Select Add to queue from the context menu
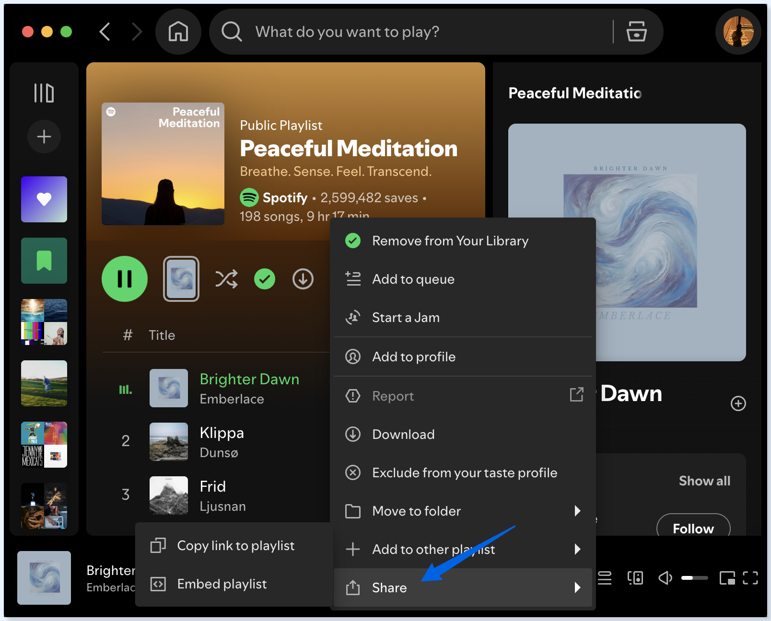Viewport: 771px width, 621px height. click(x=413, y=279)
